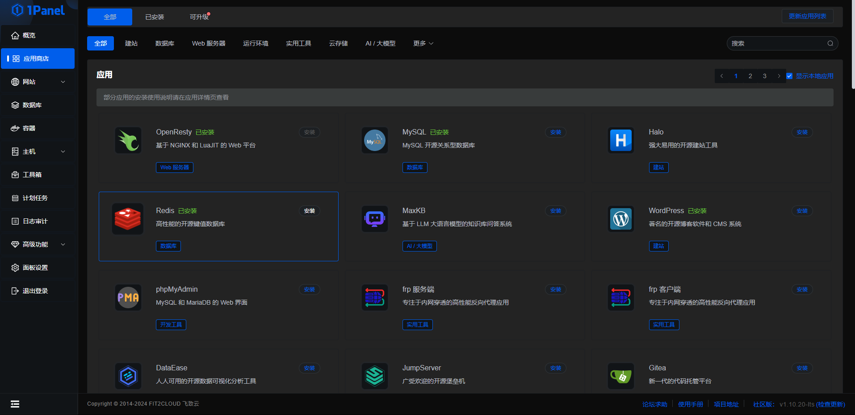Click the page vertical scrollbar

coord(853,45)
